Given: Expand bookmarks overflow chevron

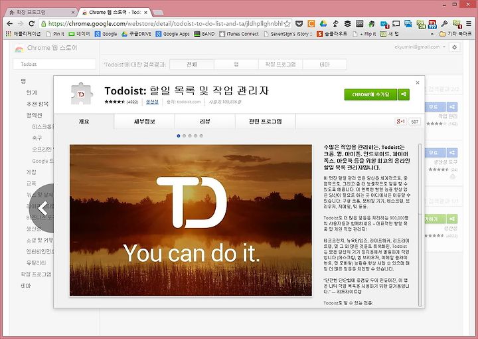Looking at the screenshot, I should point(432,34).
